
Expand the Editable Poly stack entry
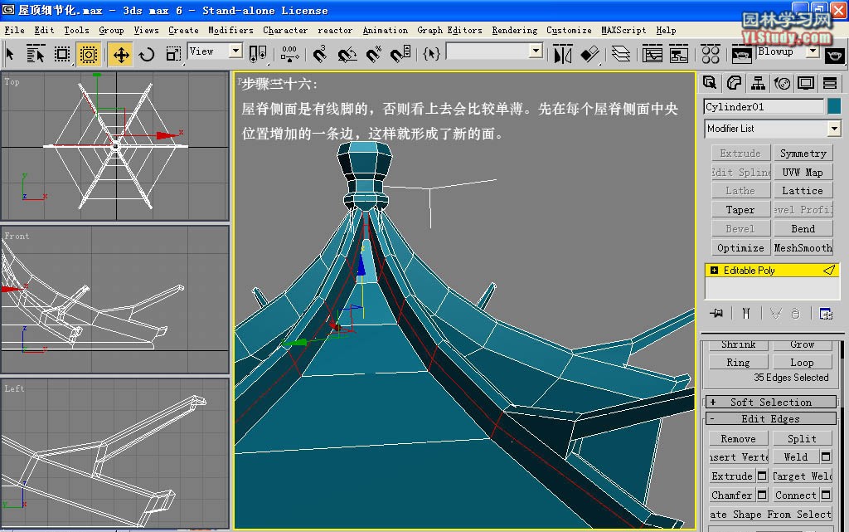714,271
